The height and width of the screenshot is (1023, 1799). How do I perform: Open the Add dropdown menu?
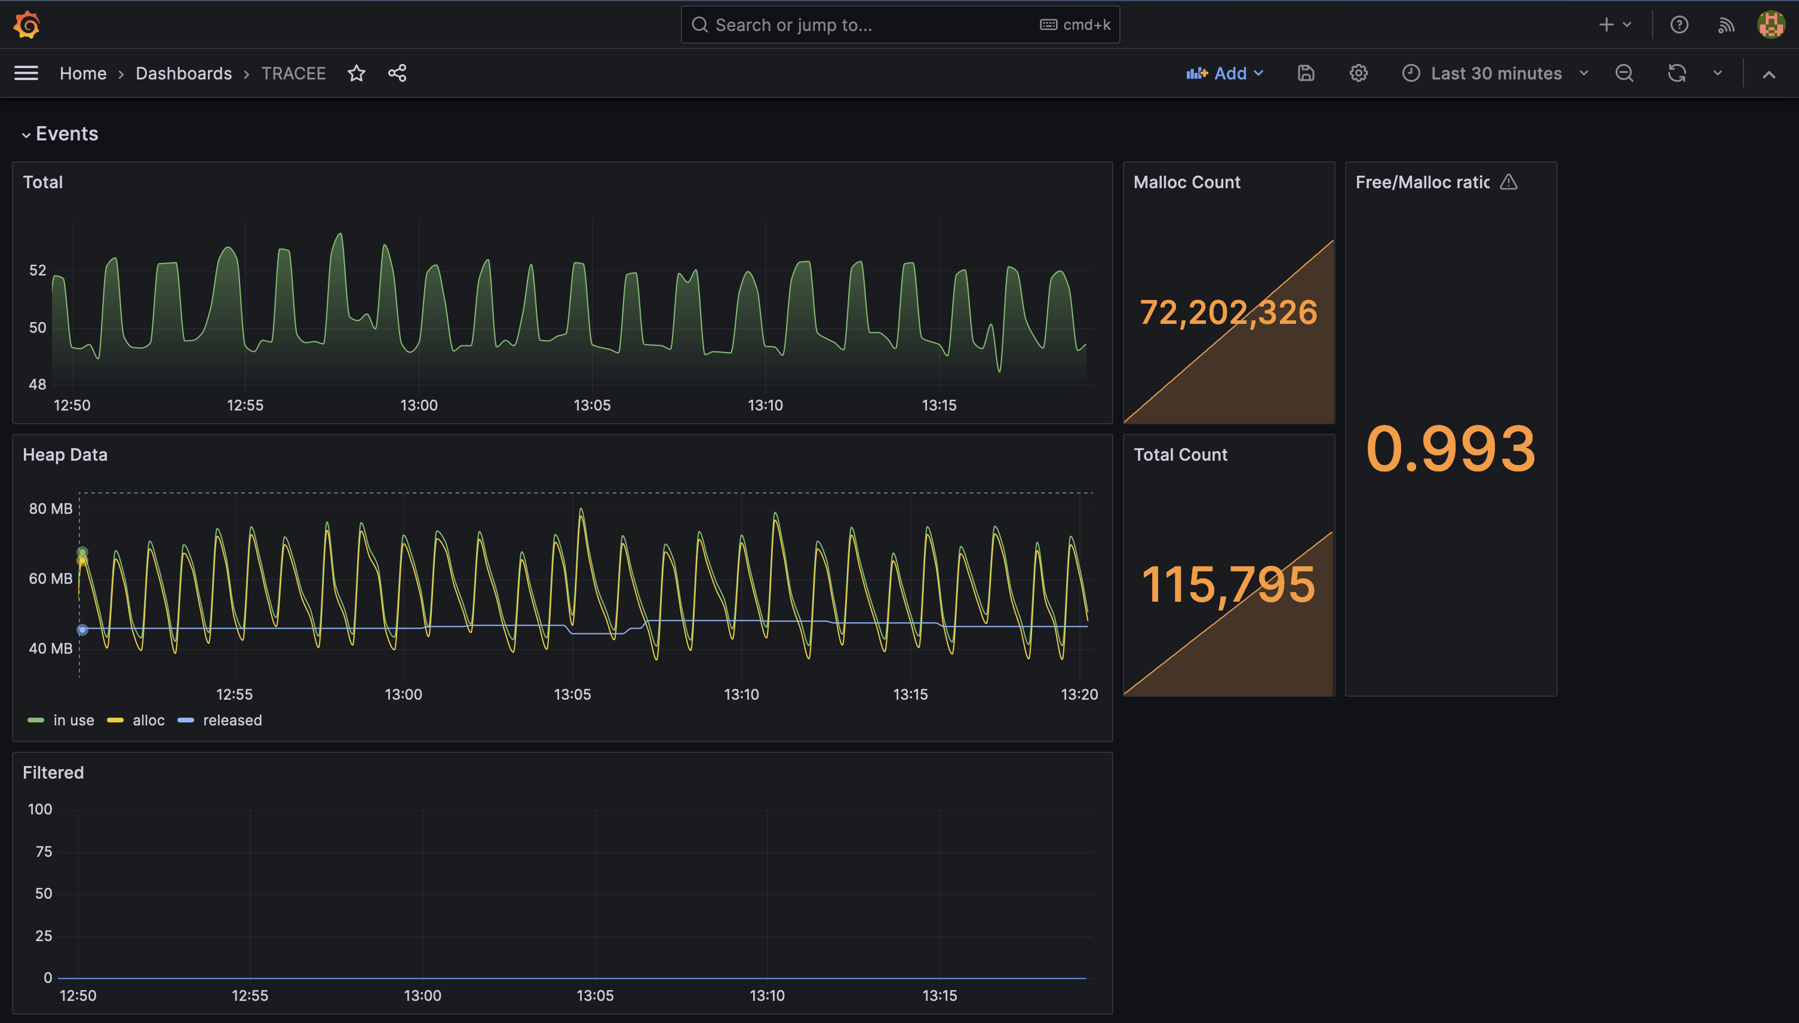coord(1224,73)
